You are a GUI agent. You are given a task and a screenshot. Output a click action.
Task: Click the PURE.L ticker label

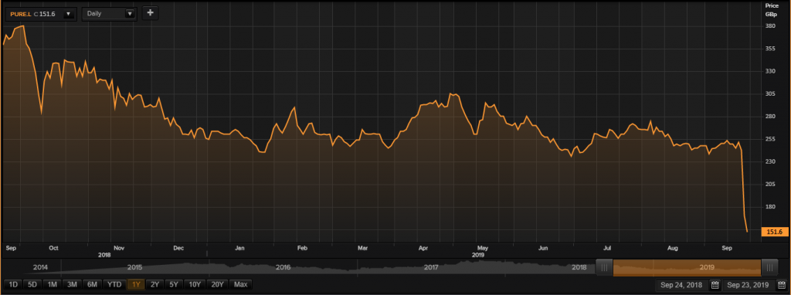click(x=20, y=14)
